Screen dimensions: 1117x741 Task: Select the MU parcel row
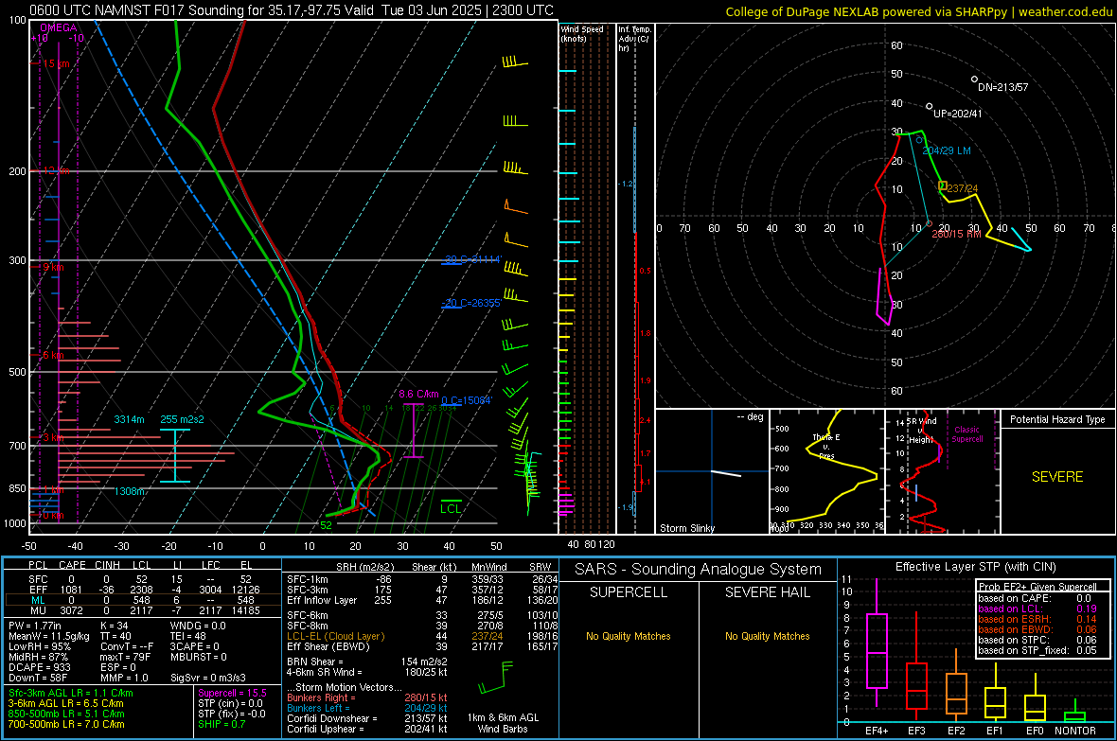point(143,610)
